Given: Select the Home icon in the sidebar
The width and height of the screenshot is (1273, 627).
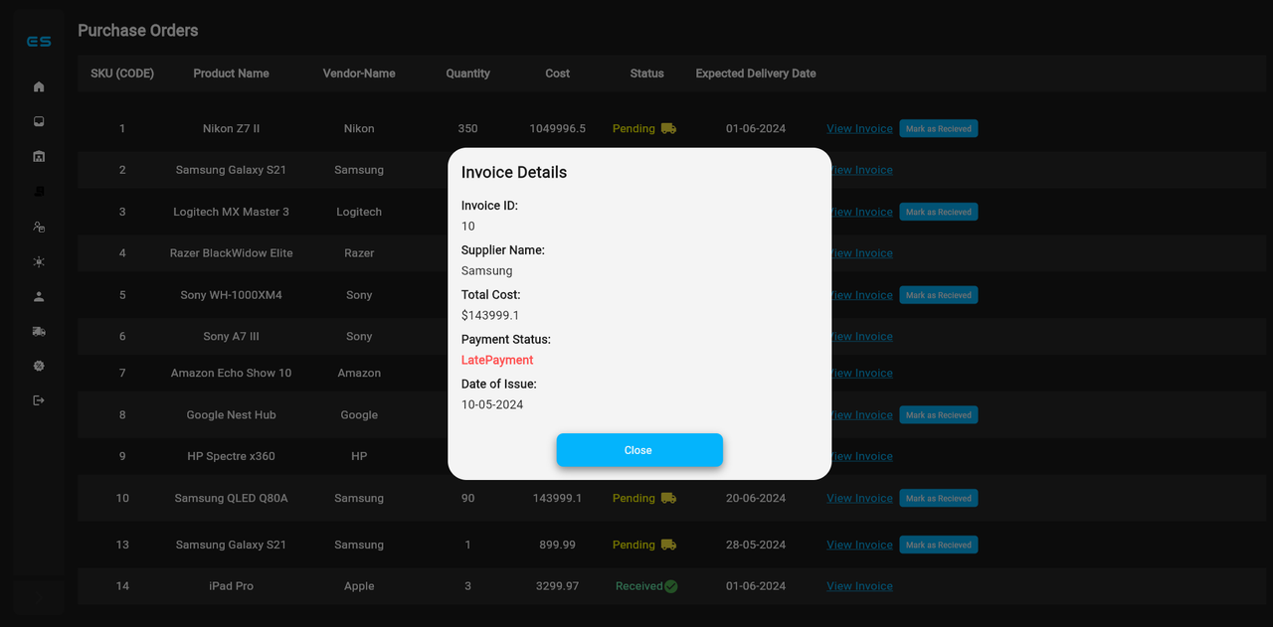Looking at the screenshot, I should 38,86.
